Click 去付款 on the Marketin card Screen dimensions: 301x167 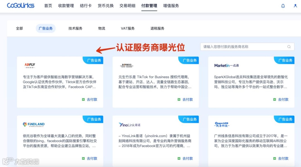pos(283,100)
